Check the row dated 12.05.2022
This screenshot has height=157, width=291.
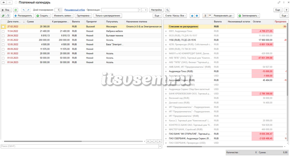point(3,44)
